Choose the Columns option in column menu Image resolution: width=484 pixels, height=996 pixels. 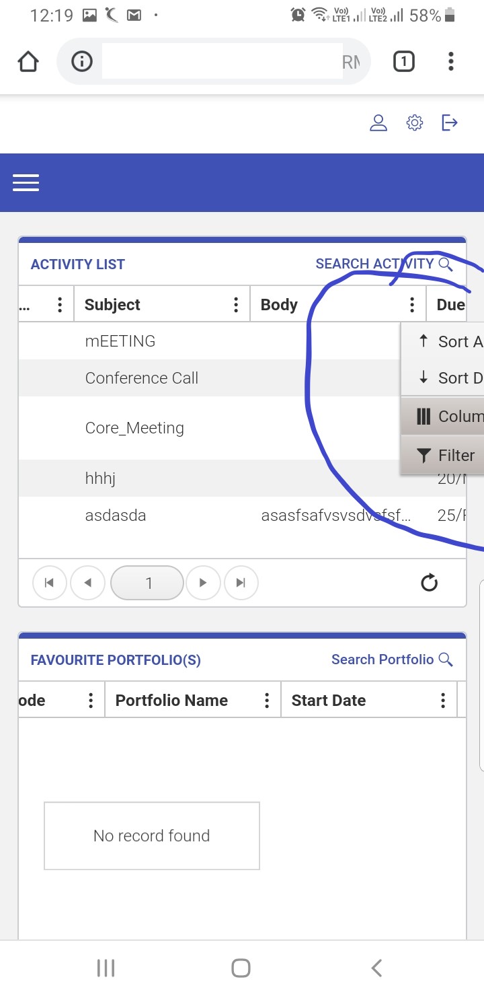(449, 417)
